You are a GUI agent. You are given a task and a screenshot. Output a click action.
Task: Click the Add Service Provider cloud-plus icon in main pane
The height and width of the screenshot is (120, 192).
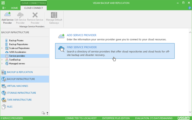[x=61, y=36]
